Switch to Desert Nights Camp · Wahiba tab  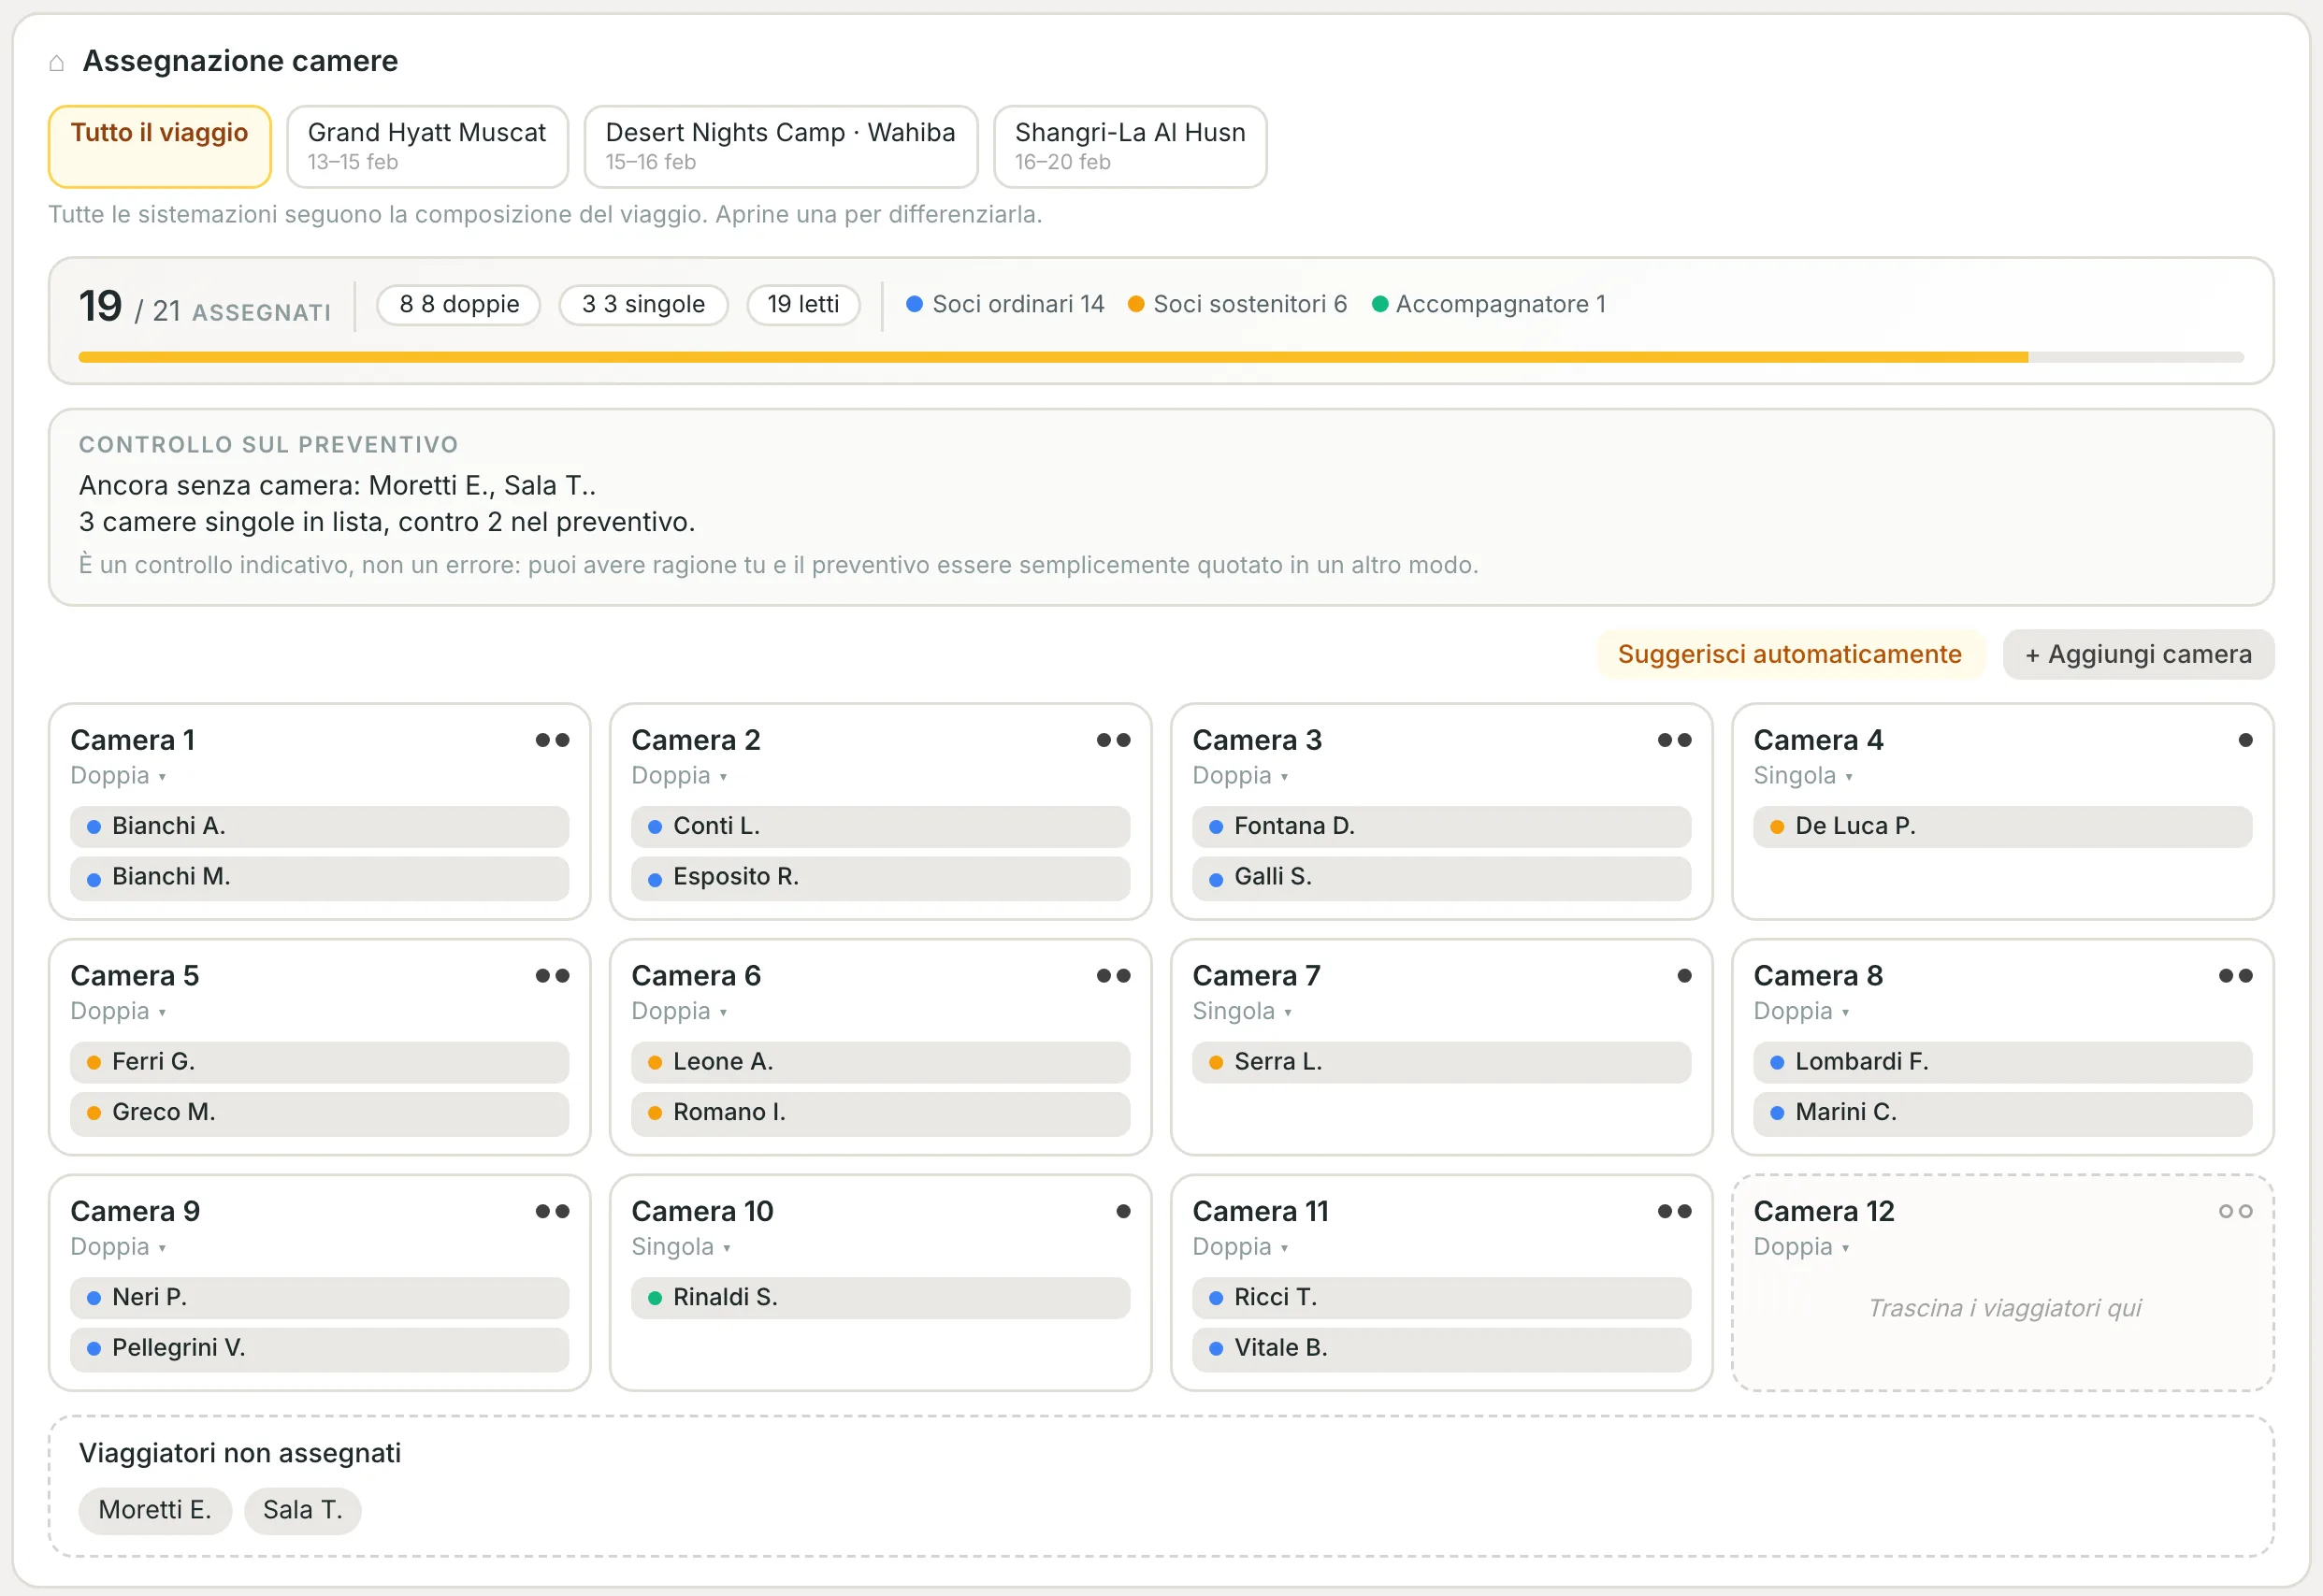pos(780,146)
